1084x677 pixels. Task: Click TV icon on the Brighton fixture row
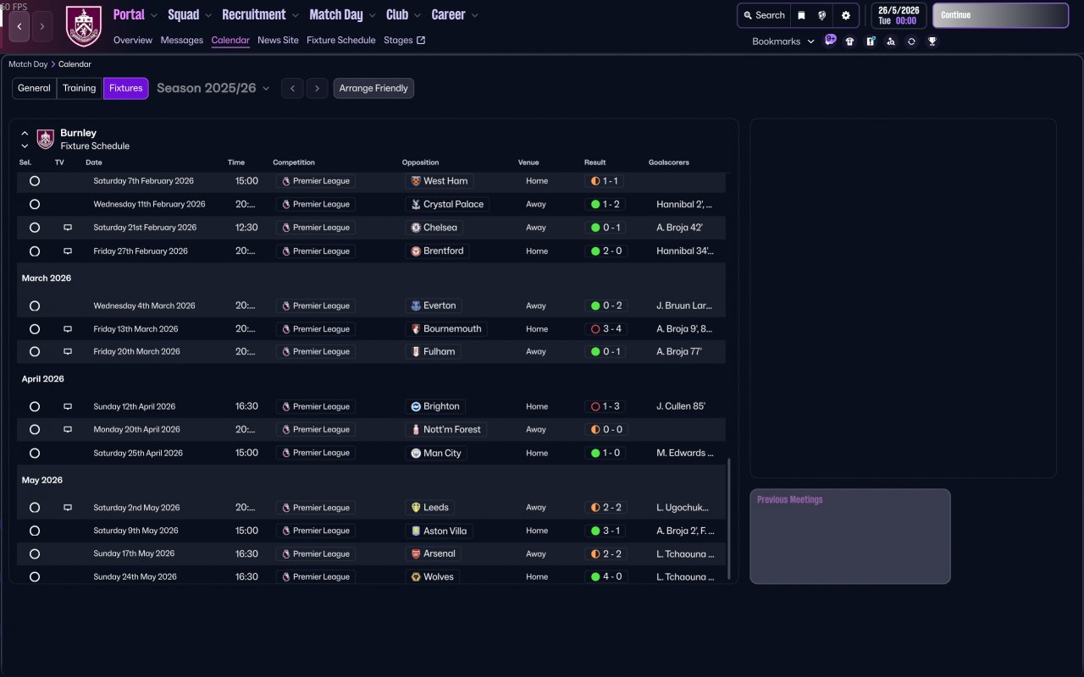(x=68, y=406)
